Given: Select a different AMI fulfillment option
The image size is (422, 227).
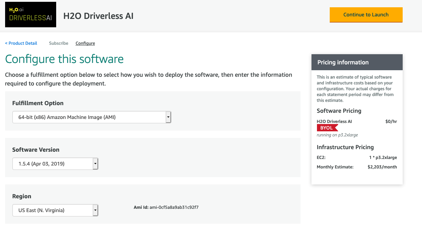Looking at the screenshot, I should point(91,117).
